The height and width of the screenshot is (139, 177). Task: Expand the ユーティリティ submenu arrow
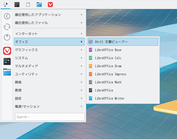pos(82,74)
